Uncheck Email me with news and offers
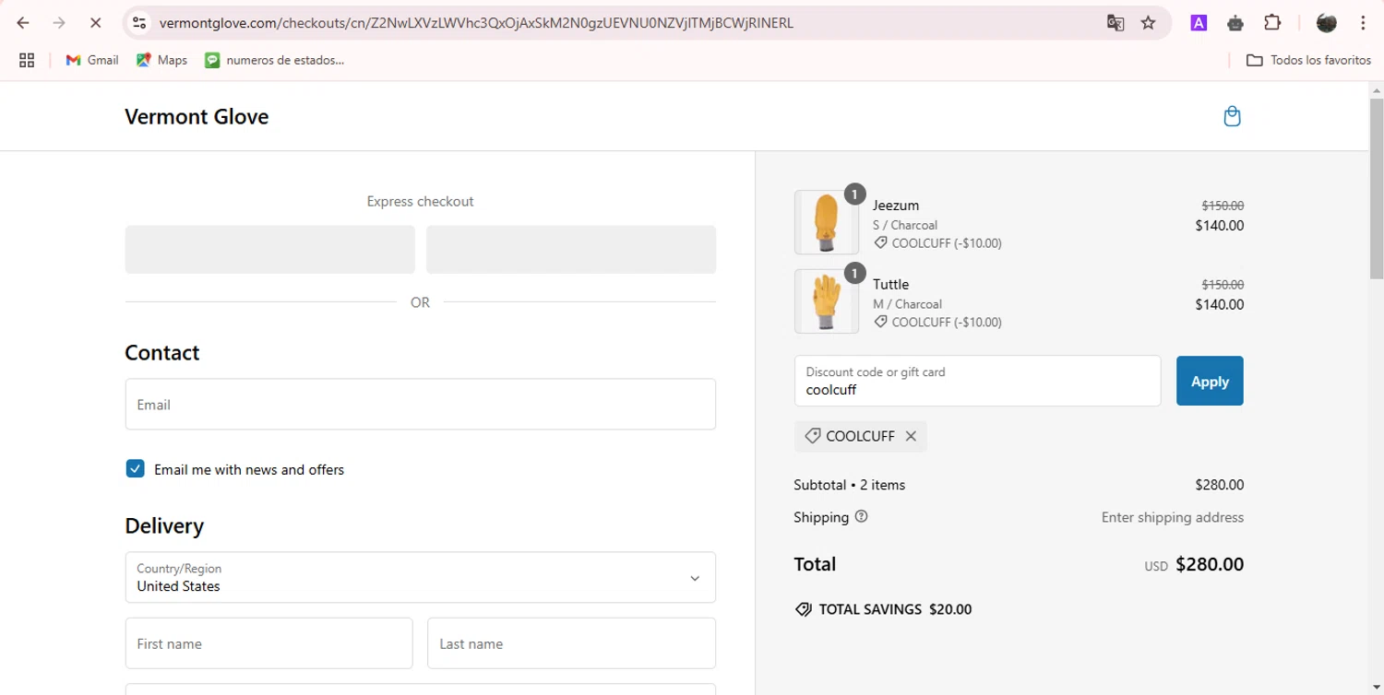This screenshot has width=1384, height=695. [135, 469]
